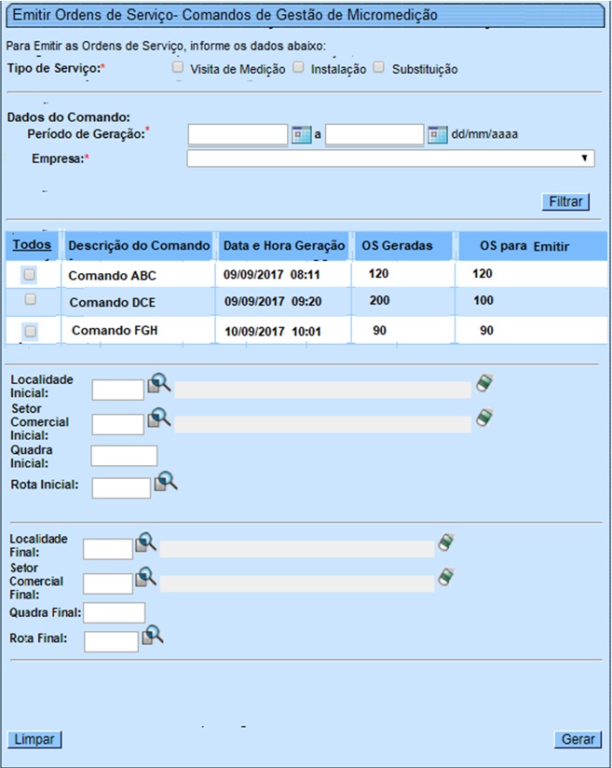Click the Filtrar button
The image size is (612, 768).
pos(565,202)
